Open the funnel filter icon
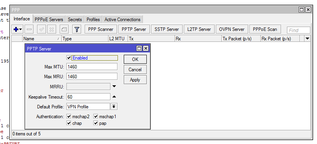 [x=77, y=29]
